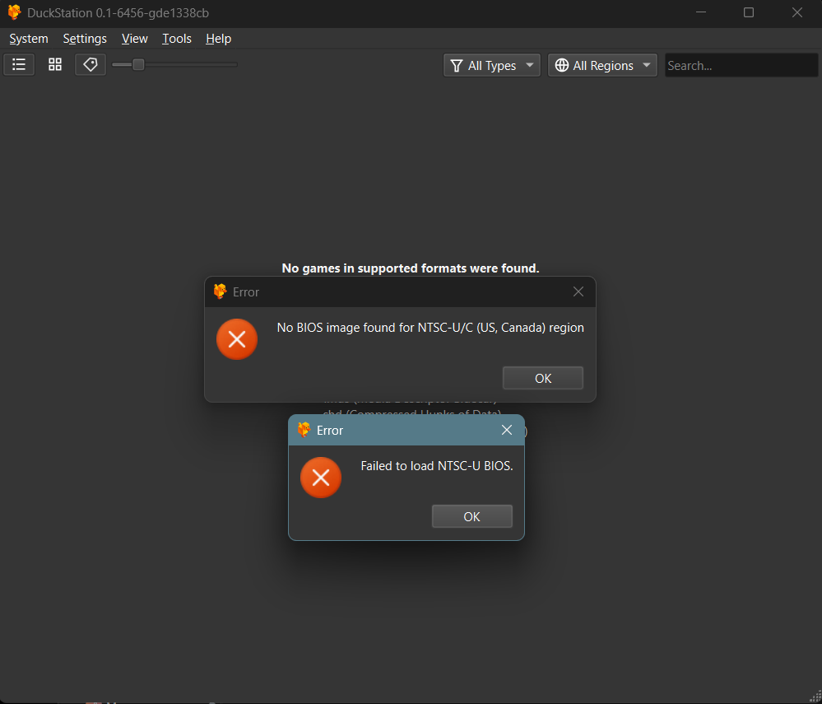Viewport: 822px width, 704px height.
Task: Minimize the DuckStation window
Action: 701,12
